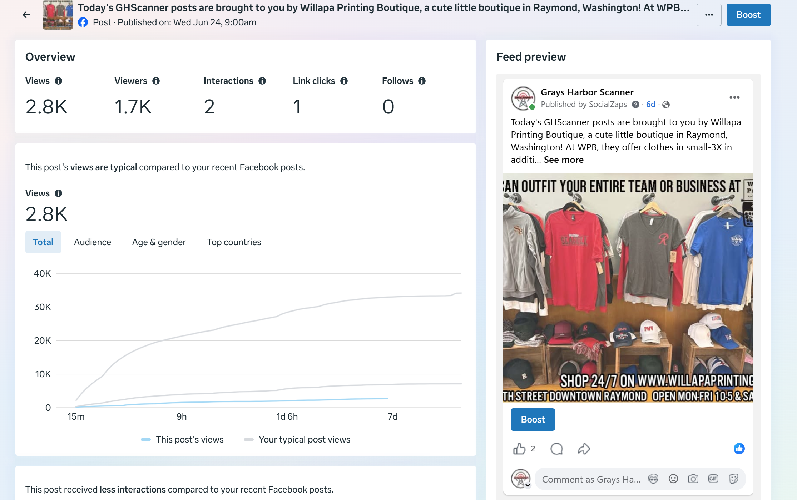Viewport: 797px width, 500px height.
Task: Add a GIF to the comment
Action: tap(713, 479)
